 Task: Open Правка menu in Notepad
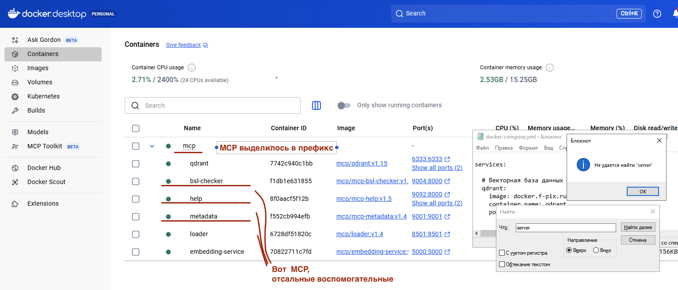click(x=504, y=148)
